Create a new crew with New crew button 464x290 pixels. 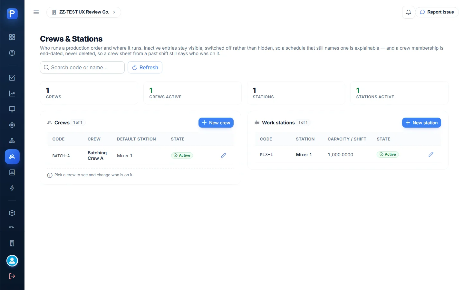coord(216,123)
